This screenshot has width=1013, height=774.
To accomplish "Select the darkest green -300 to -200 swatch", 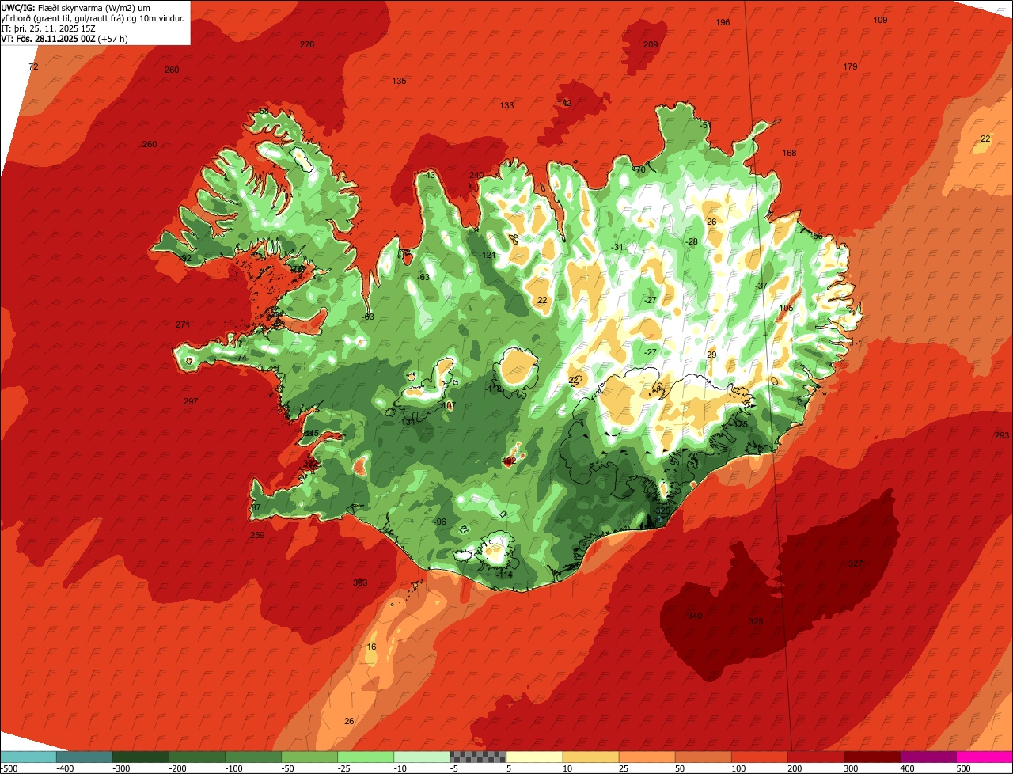I will (140, 757).
